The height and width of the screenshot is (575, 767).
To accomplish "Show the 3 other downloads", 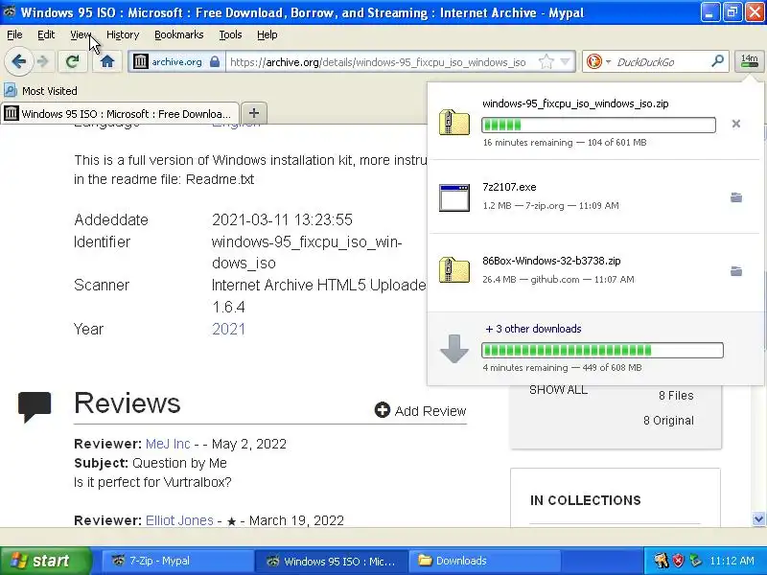I will (x=533, y=329).
